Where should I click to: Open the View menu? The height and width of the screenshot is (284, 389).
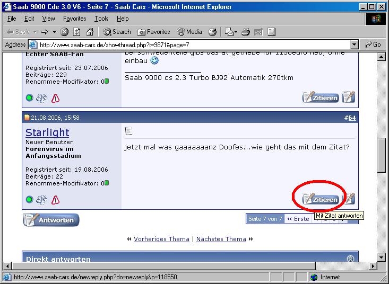pyautogui.click(x=48, y=19)
